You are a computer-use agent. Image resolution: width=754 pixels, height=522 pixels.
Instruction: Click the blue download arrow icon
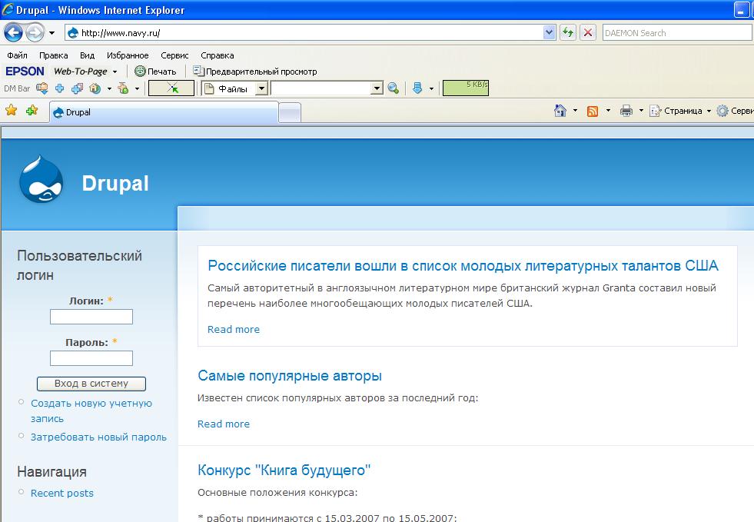click(x=417, y=88)
